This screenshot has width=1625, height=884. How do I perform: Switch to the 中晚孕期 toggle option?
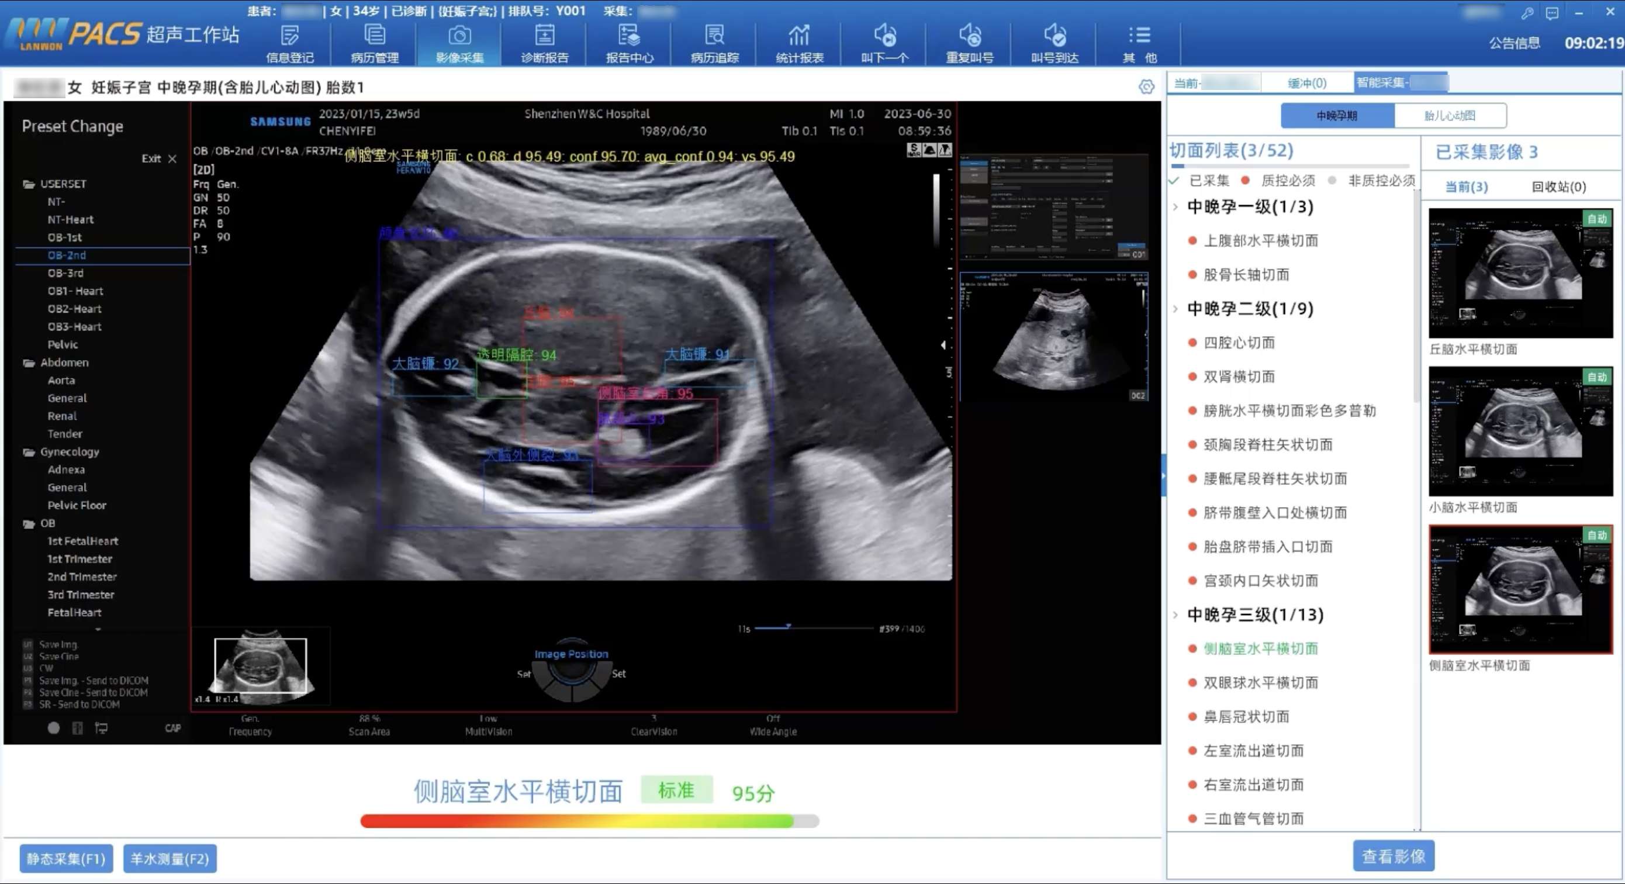[1337, 115]
